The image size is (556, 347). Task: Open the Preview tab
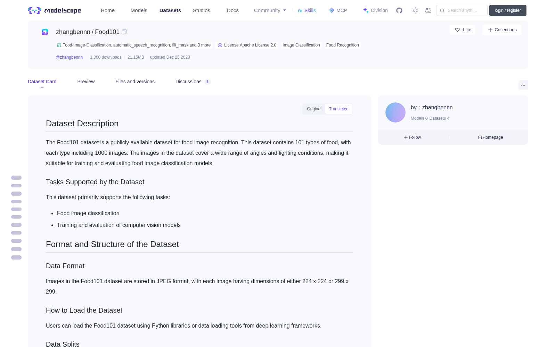pyautogui.click(x=86, y=82)
